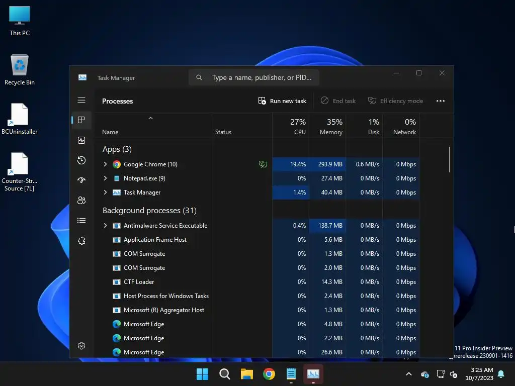Toggle sort arrow above Name column
This screenshot has height=386, width=515.
[150, 118]
